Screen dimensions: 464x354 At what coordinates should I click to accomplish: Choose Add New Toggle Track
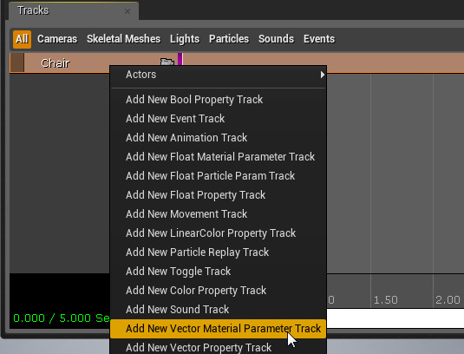219,272
